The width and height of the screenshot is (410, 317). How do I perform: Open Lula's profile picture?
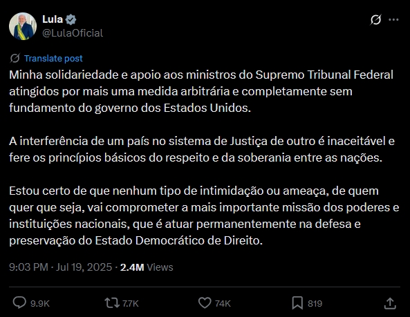(23, 26)
